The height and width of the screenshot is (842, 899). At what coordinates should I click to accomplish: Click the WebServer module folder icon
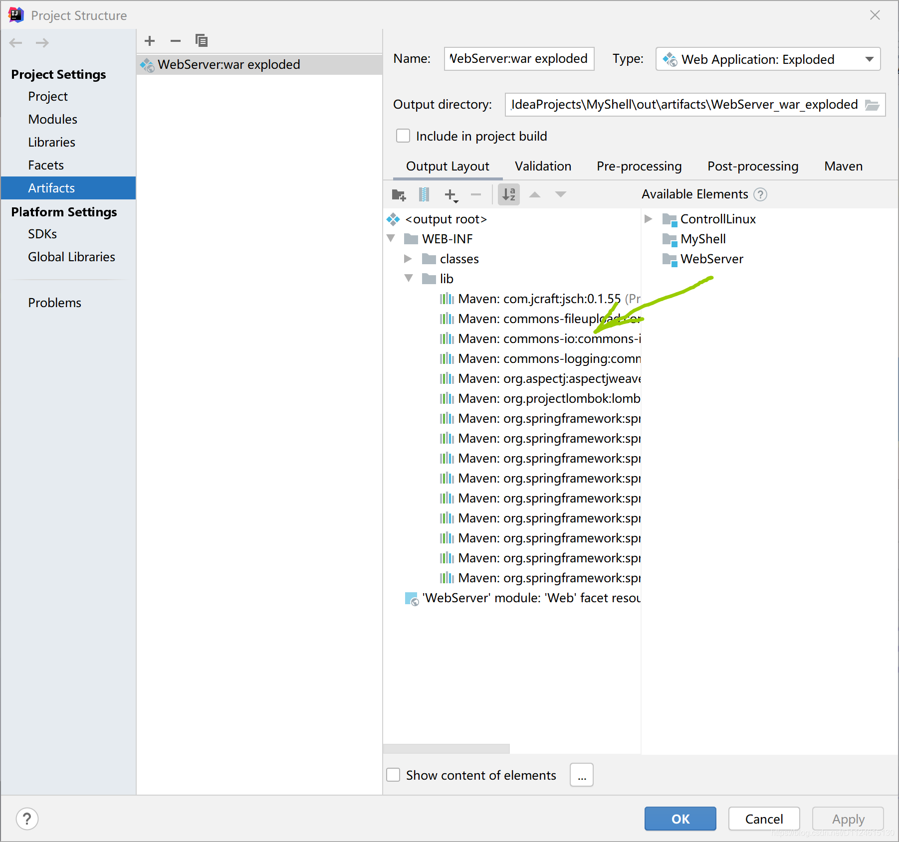click(x=670, y=259)
